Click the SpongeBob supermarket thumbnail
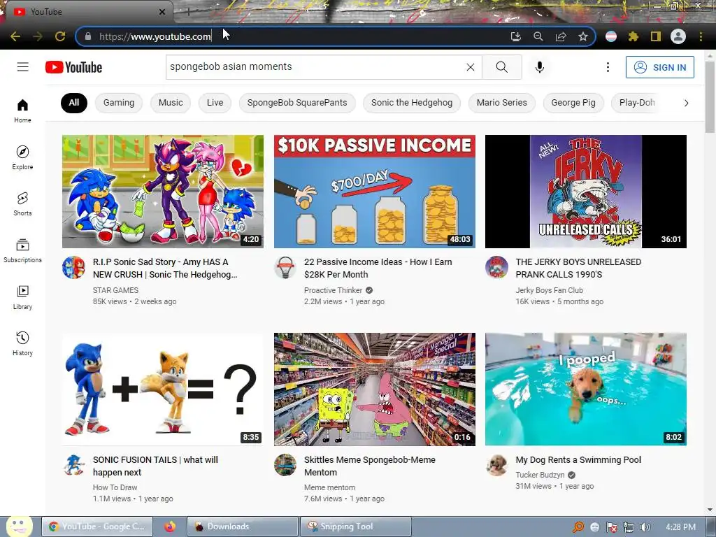 (375, 389)
